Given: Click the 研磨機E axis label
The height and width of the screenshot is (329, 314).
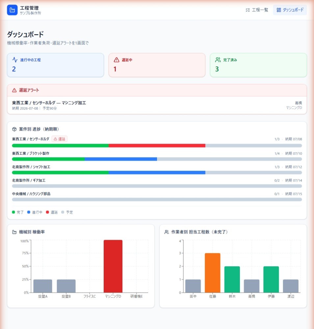Looking at the screenshot, I should click(x=137, y=296).
